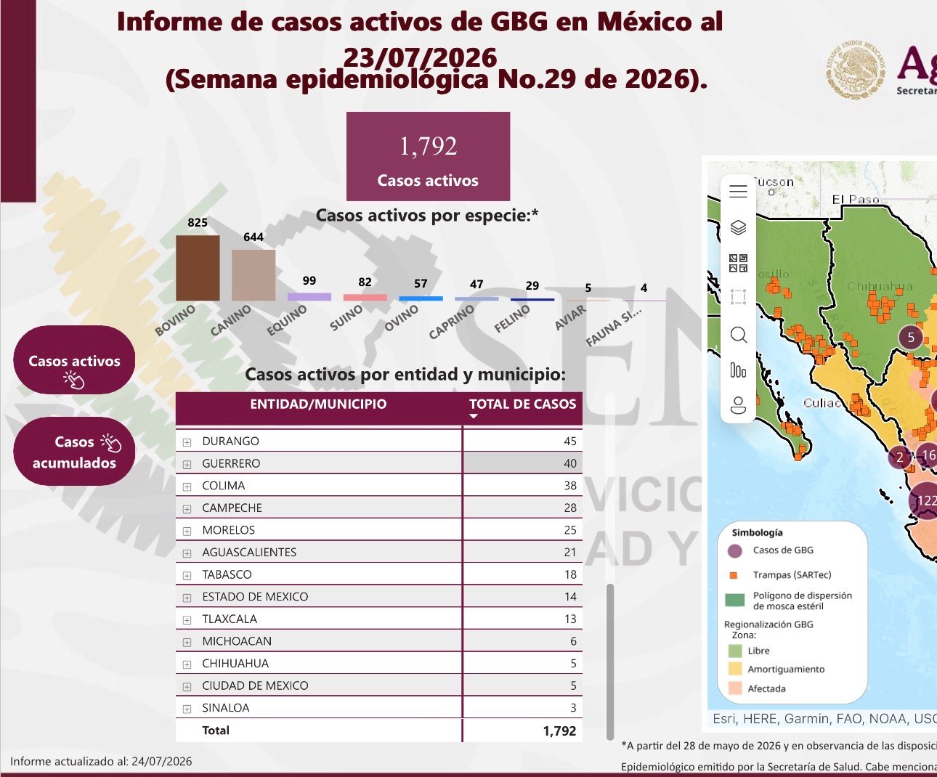Select the CAPRINO bar in chart

tap(476, 298)
